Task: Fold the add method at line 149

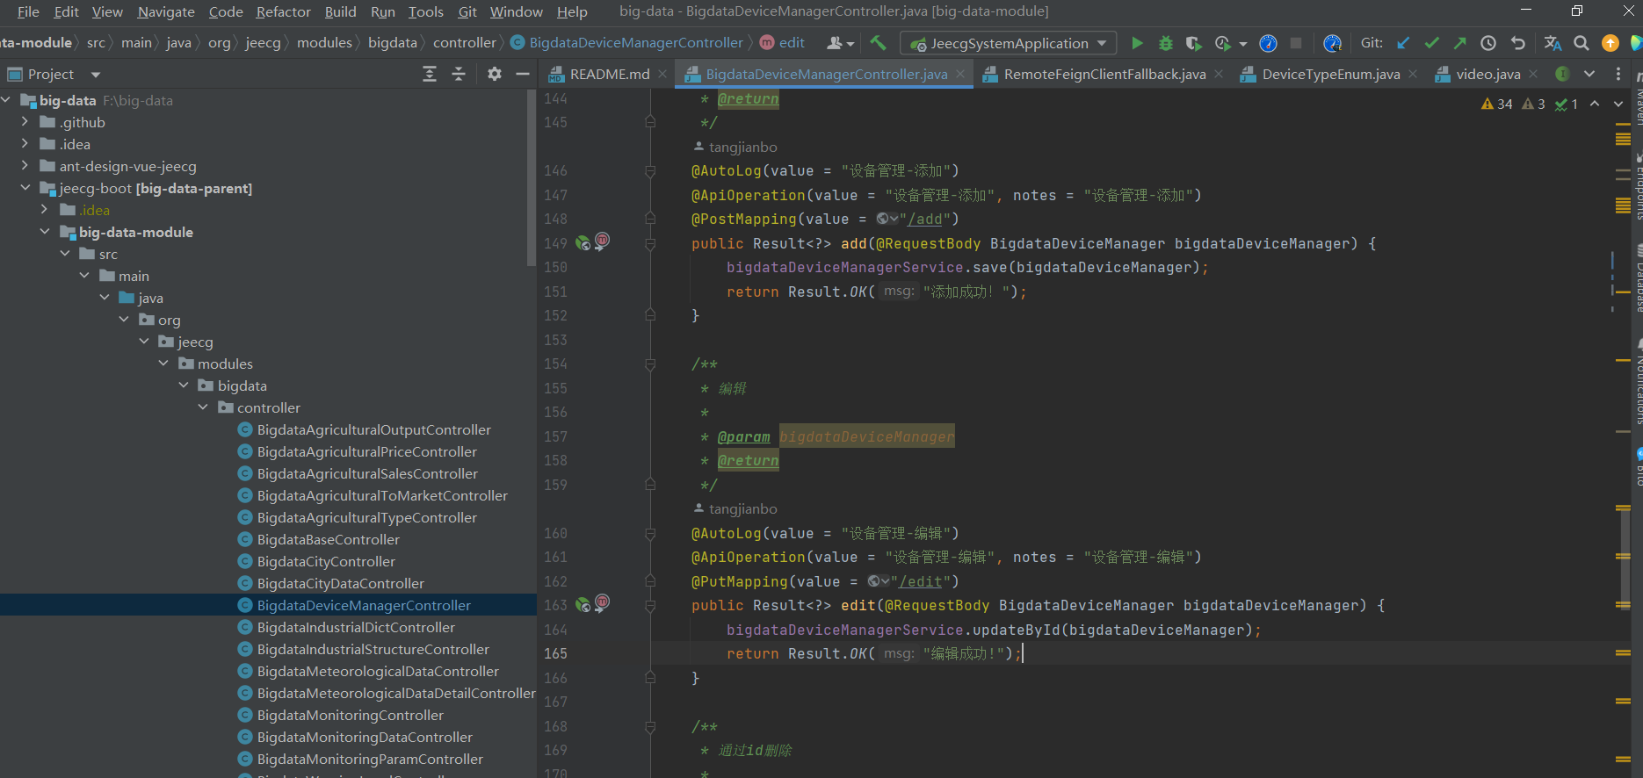Action: 650,243
